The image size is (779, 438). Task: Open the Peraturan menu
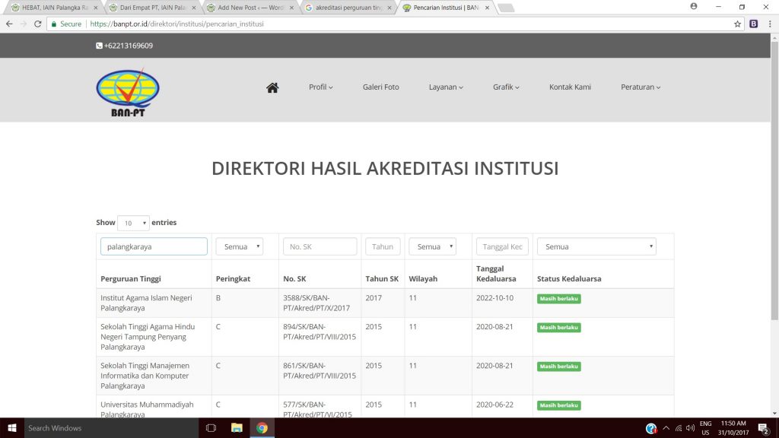pos(641,87)
